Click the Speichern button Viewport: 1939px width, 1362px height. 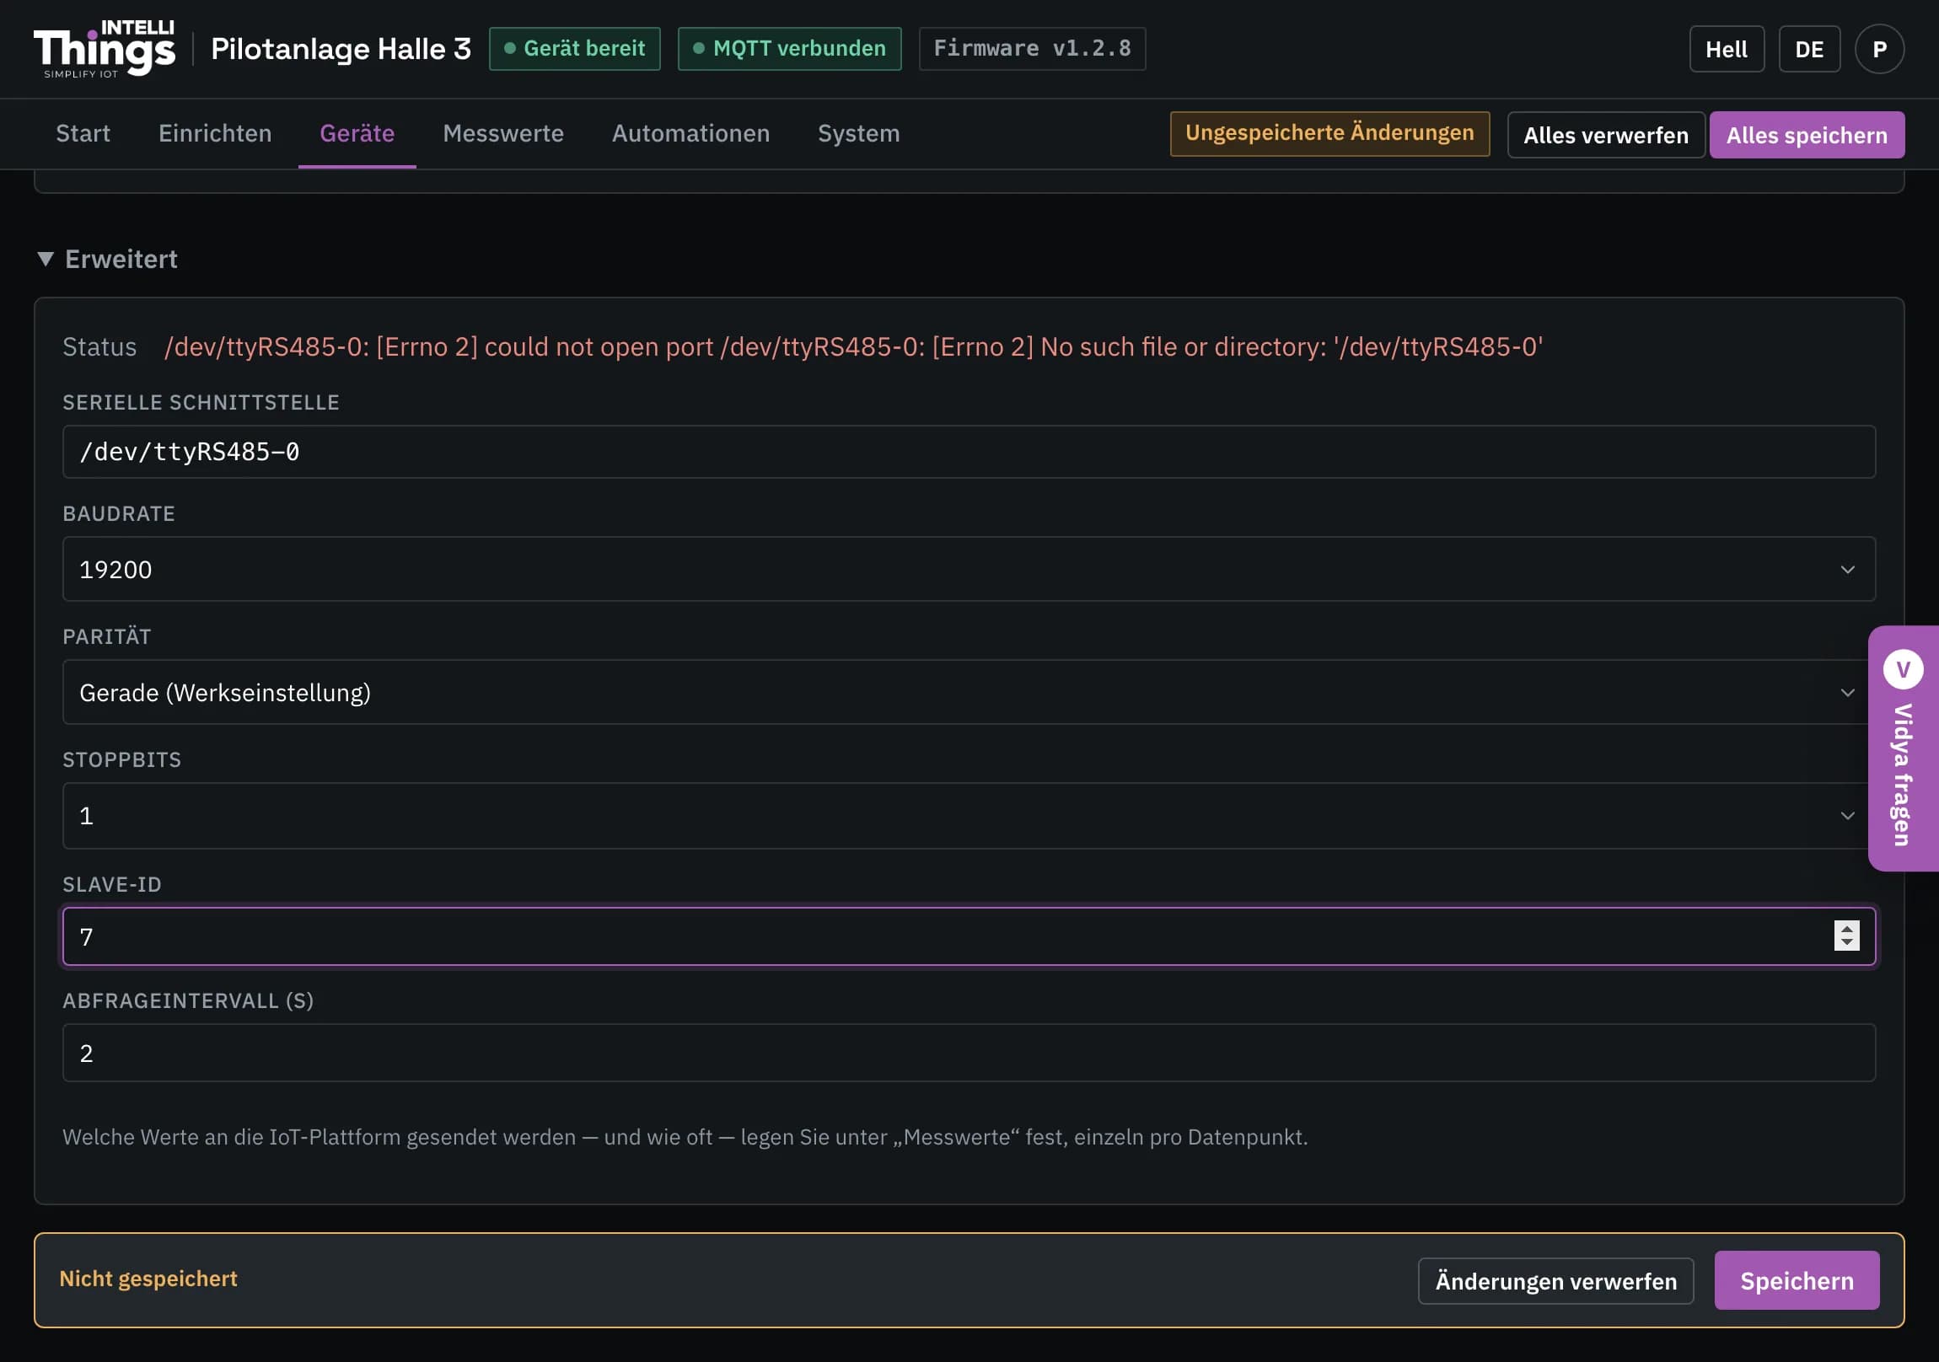click(x=1797, y=1281)
